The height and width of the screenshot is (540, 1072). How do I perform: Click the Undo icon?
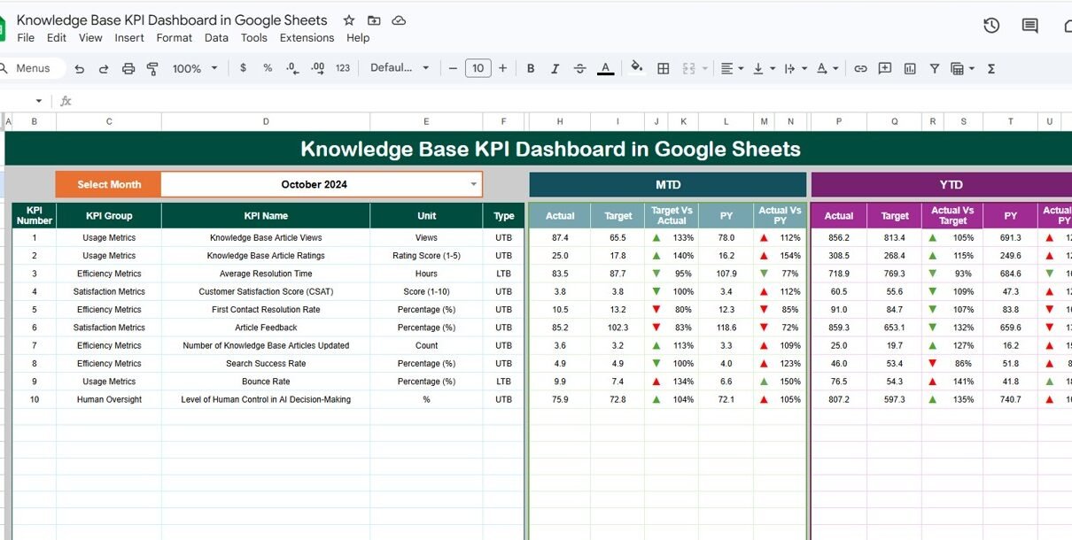pos(80,68)
